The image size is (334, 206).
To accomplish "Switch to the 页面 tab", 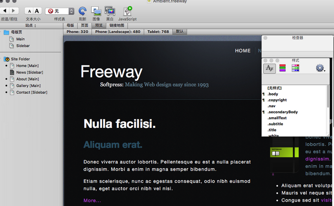I will (85, 26).
